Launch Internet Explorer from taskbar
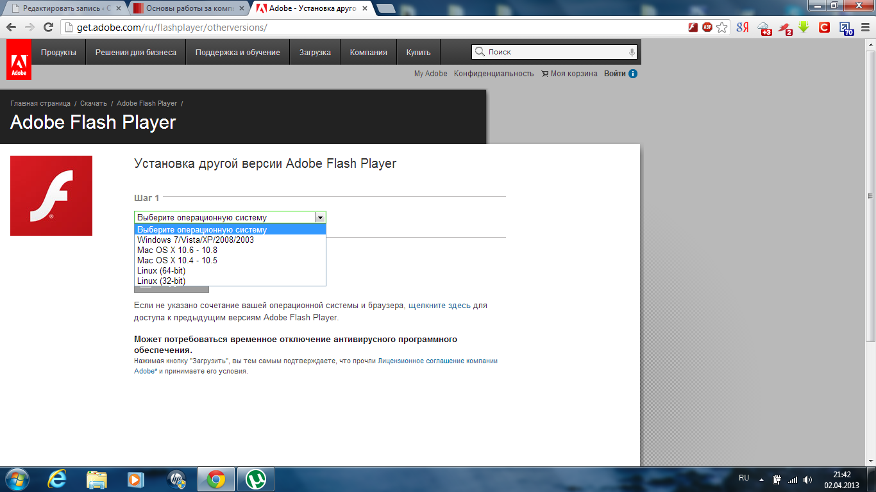 58,479
